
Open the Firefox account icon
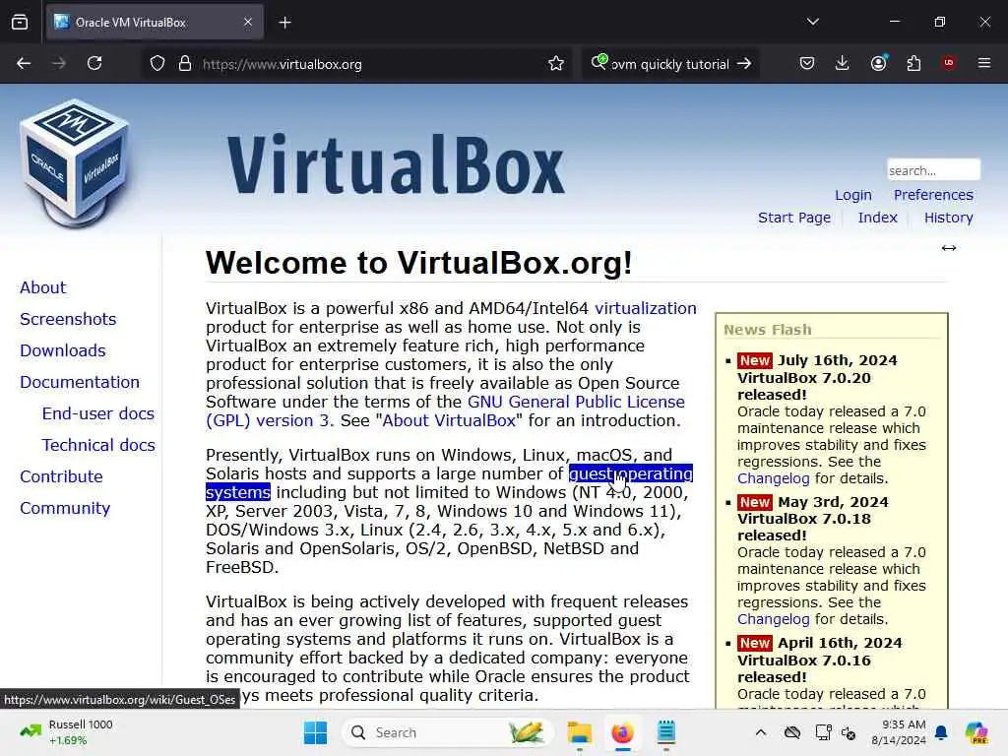(x=878, y=62)
